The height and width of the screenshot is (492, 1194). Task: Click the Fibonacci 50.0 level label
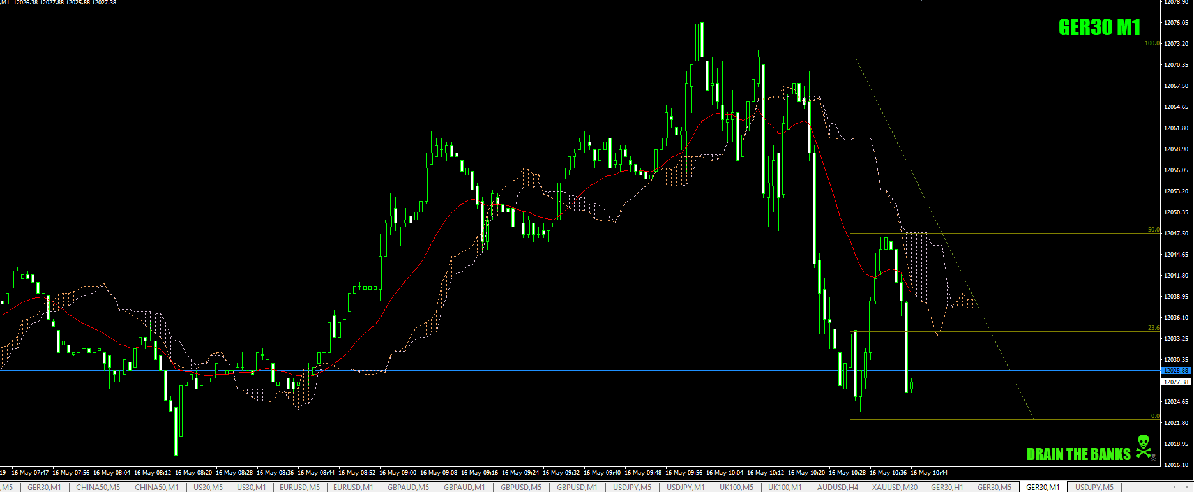tap(1153, 230)
